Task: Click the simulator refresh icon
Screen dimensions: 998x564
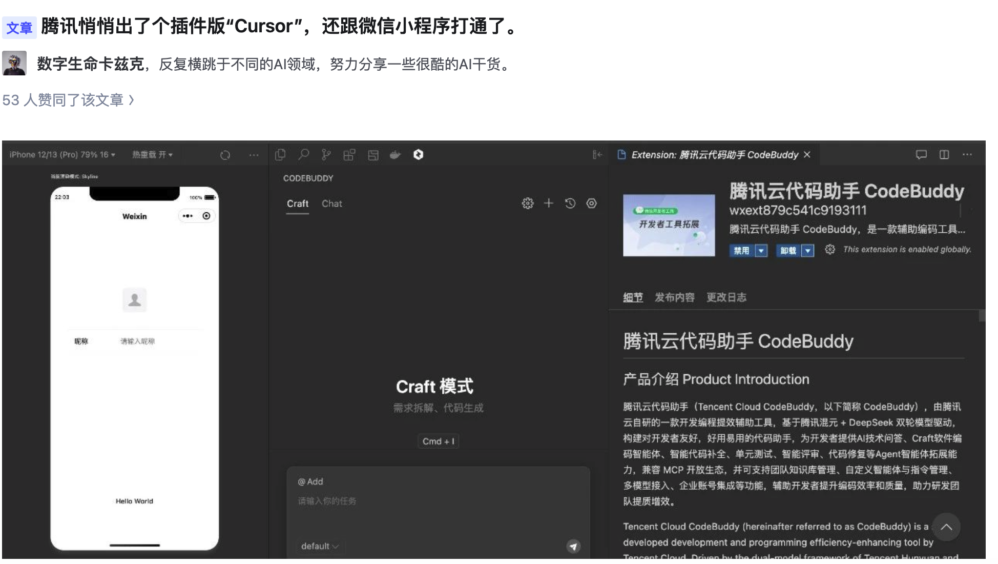Action: pyautogui.click(x=225, y=155)
